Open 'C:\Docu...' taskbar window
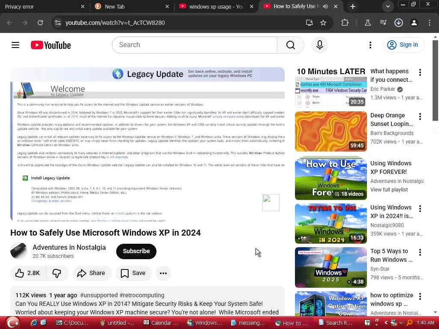 [x=72, y=323]
